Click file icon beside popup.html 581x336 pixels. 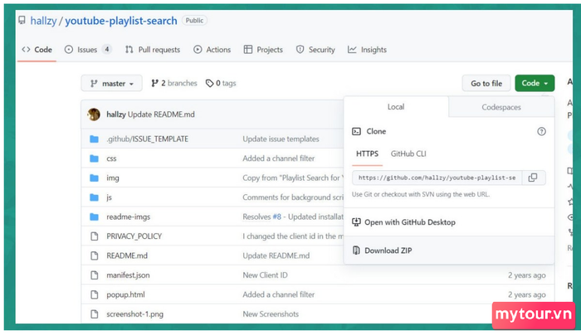[95, 295]
